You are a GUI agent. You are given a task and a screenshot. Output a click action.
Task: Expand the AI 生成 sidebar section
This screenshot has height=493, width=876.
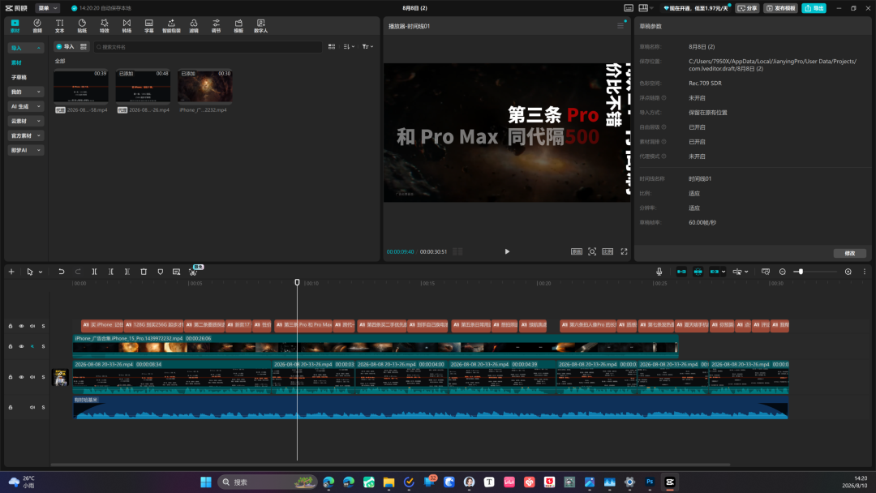tap(26, 106)
